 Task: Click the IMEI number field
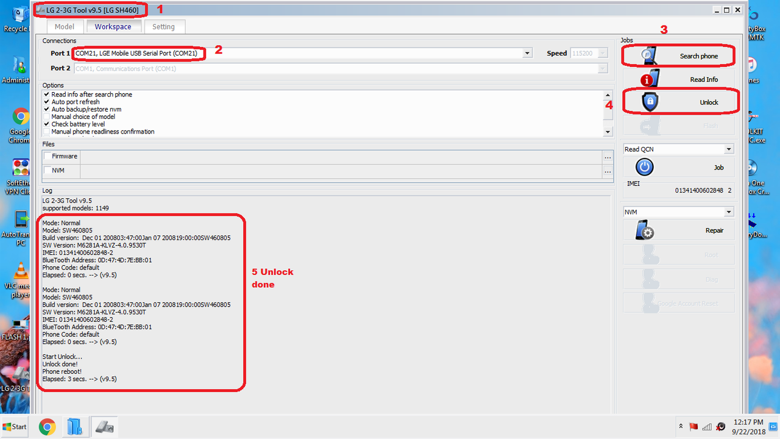pyautogui.click(x=678, y=190)
